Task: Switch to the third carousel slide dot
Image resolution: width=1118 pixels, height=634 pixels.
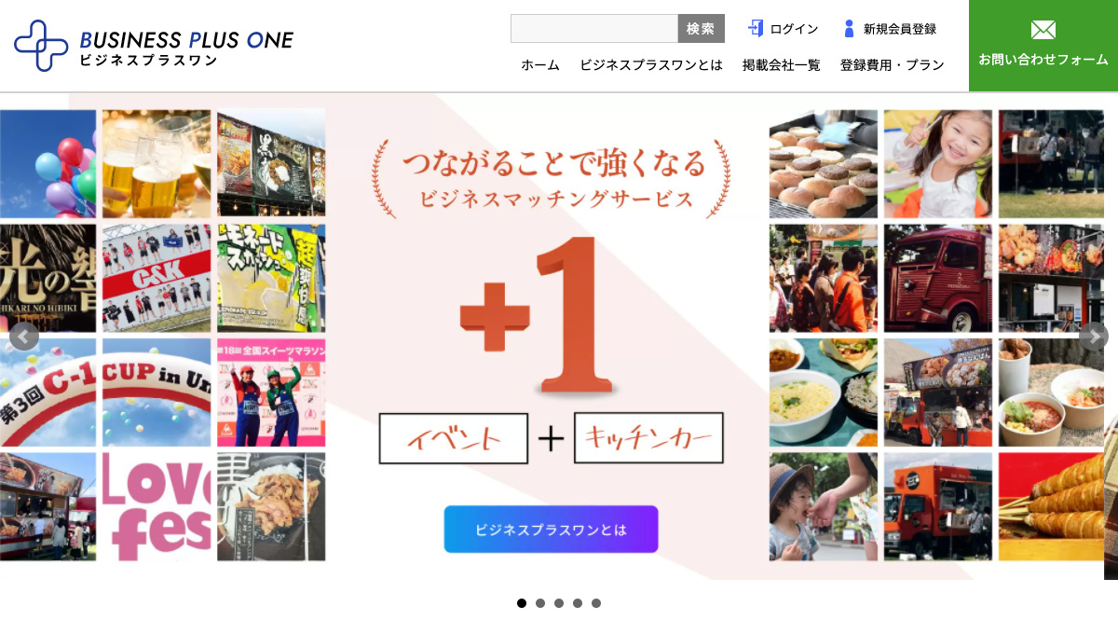Action: (x=559, y=603)
